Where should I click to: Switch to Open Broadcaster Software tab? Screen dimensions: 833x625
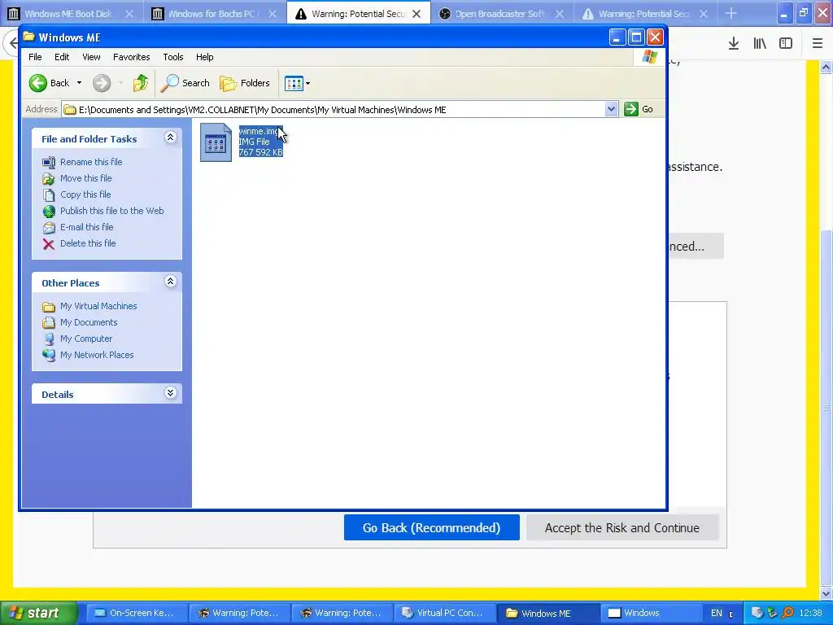point(499,14)
